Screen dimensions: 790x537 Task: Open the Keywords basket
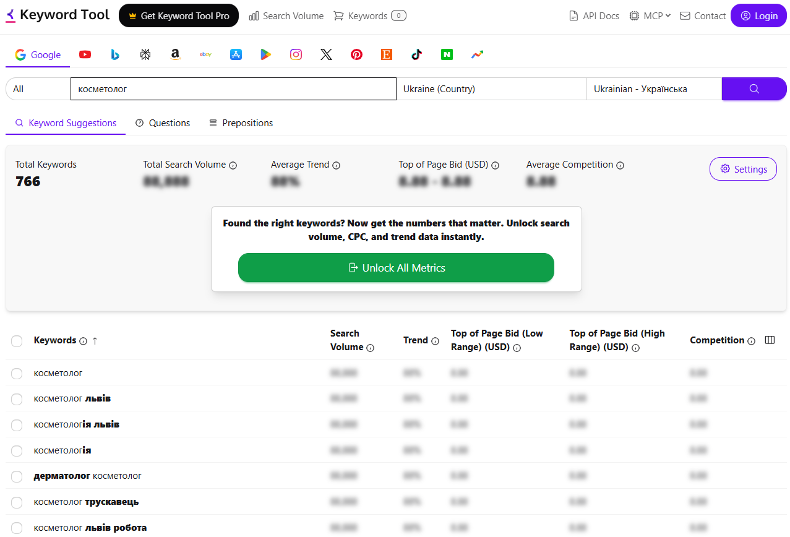[x=370, y=16]
